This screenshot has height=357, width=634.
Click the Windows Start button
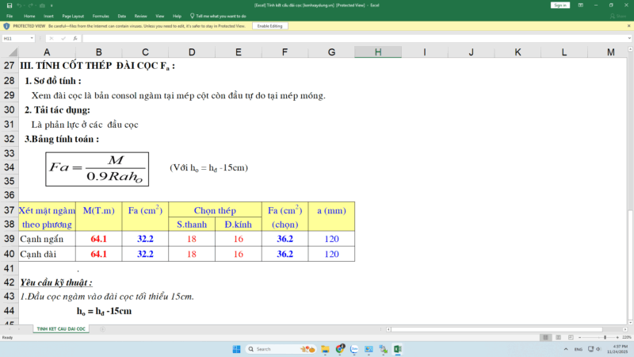point(236,349)
